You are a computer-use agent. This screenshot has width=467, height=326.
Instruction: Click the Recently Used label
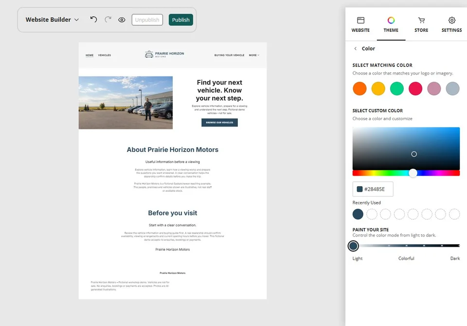point(367,202)
